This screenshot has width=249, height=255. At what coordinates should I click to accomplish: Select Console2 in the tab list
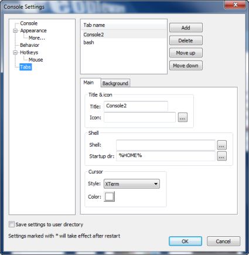124,35
